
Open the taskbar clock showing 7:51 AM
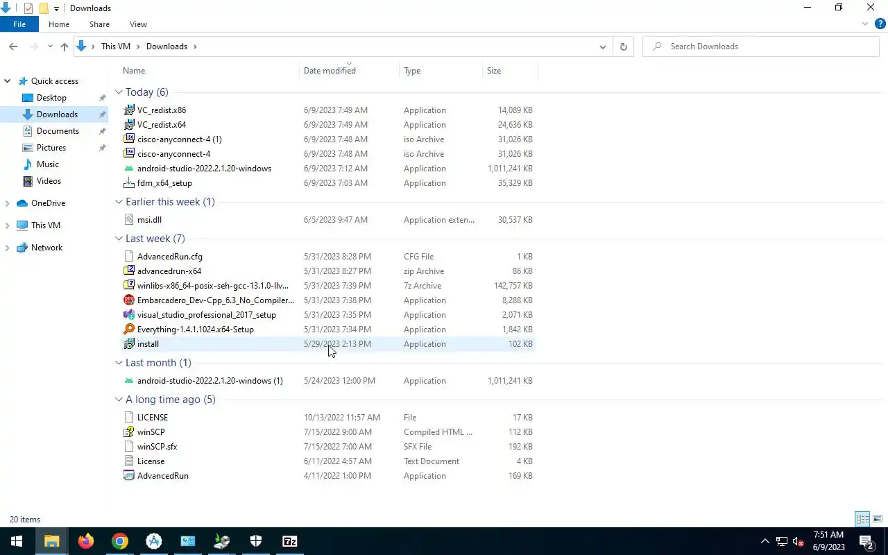click(828, 541)
